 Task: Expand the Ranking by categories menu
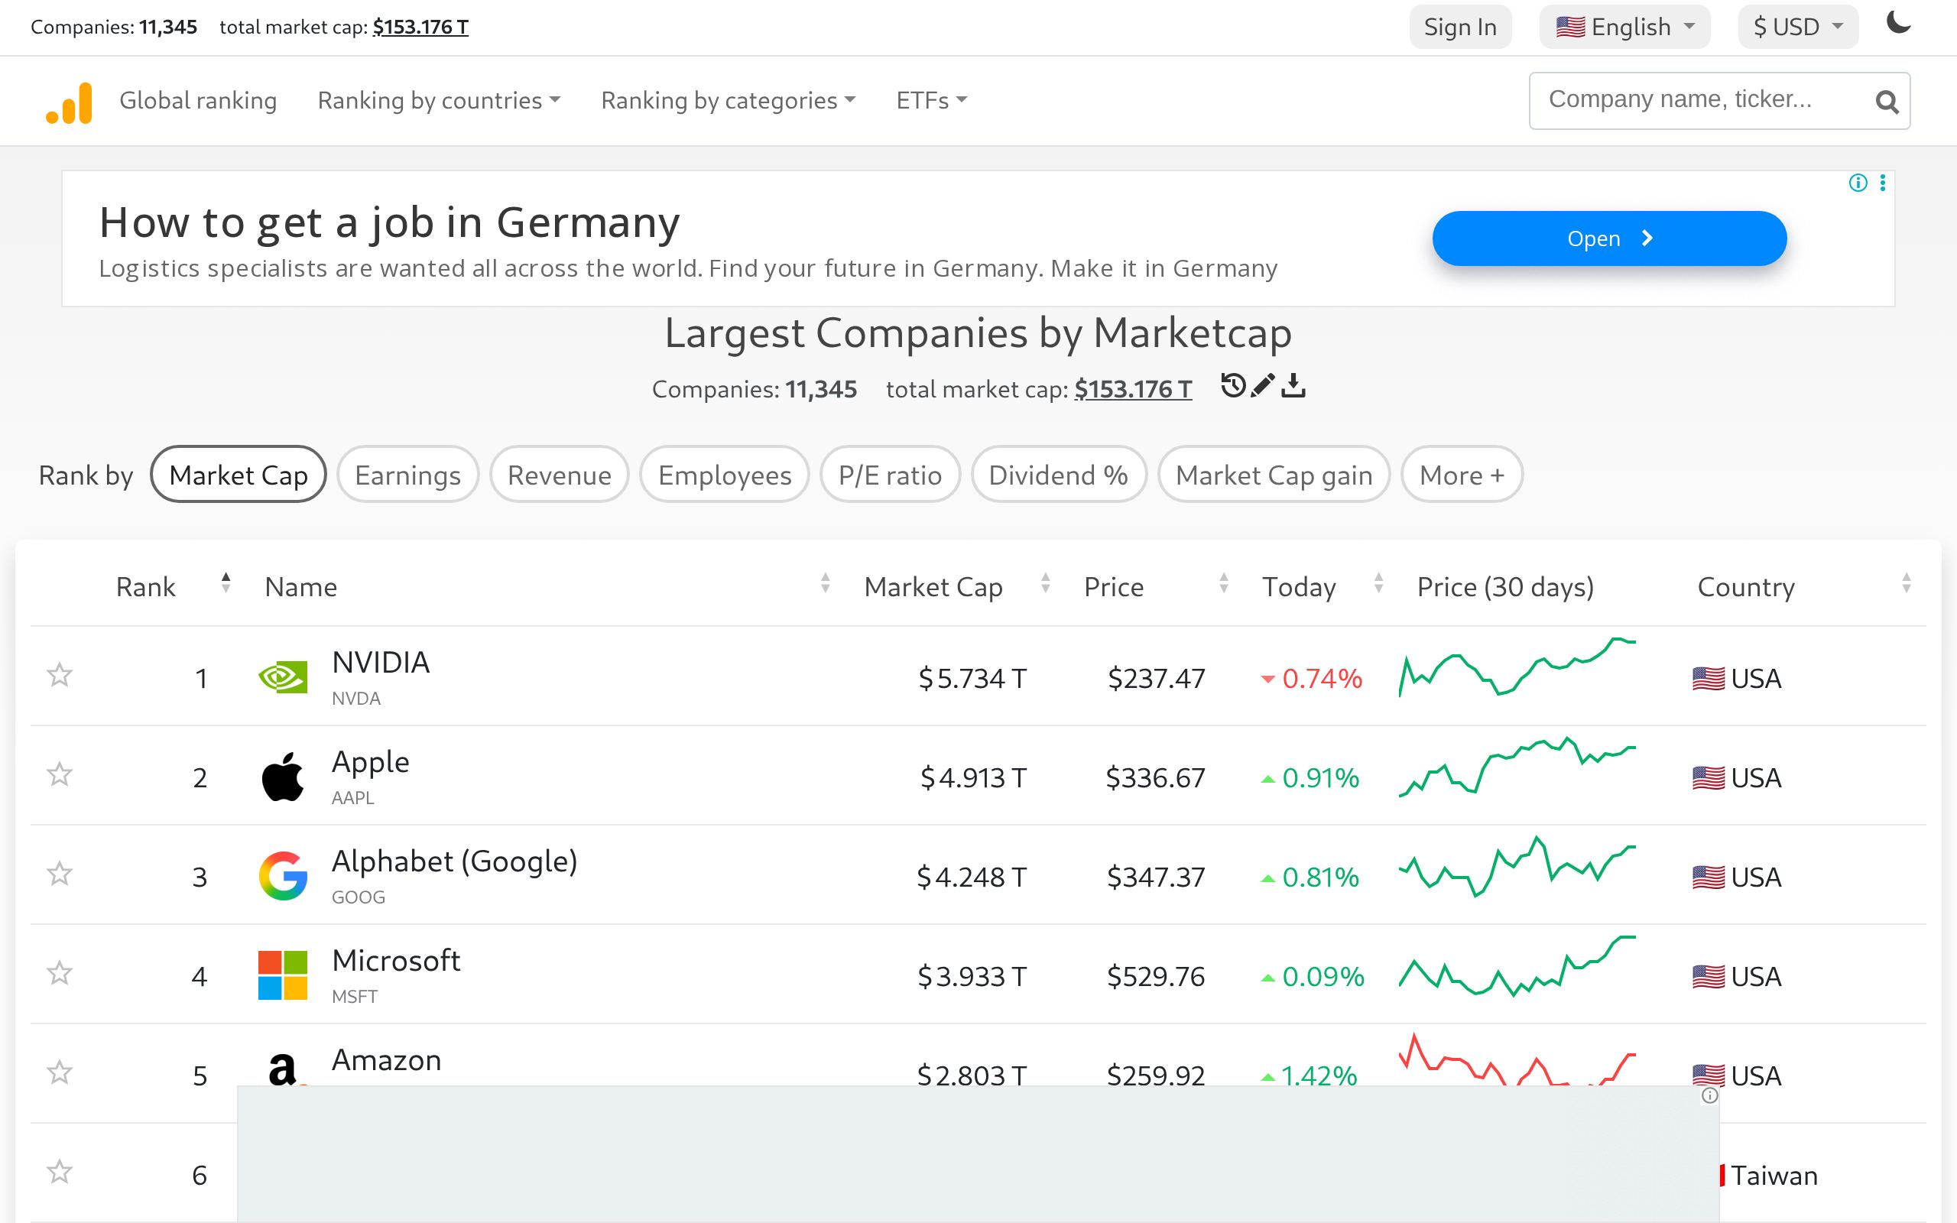(x=728, y=100)
